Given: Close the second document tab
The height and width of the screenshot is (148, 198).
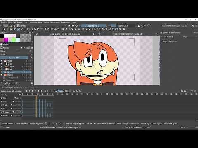Looking at the screenshot, I should coord(156,34).
